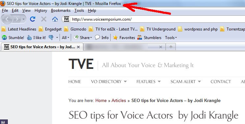
Task: Reload the page with the refresh icon
Action: coord(33,19)
